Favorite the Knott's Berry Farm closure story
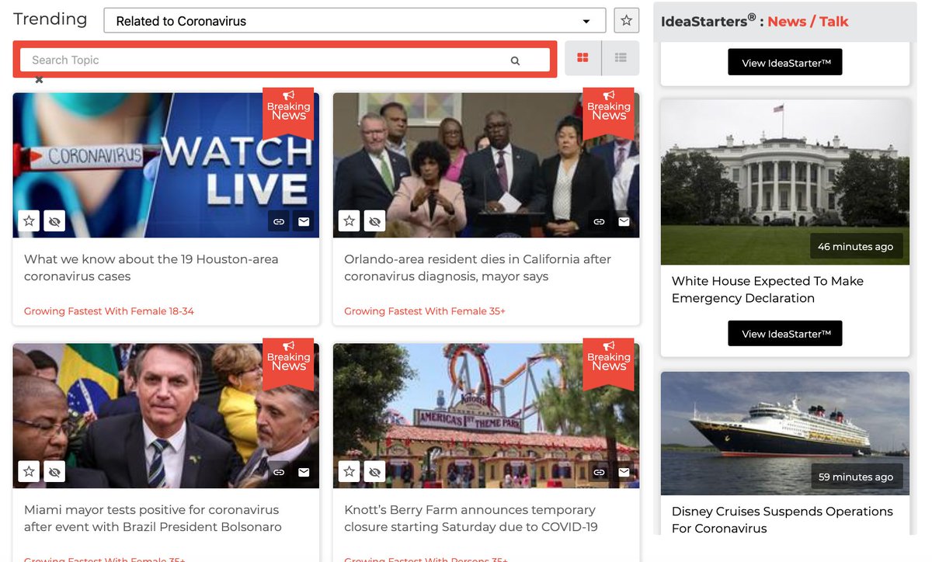 [349, 471]
